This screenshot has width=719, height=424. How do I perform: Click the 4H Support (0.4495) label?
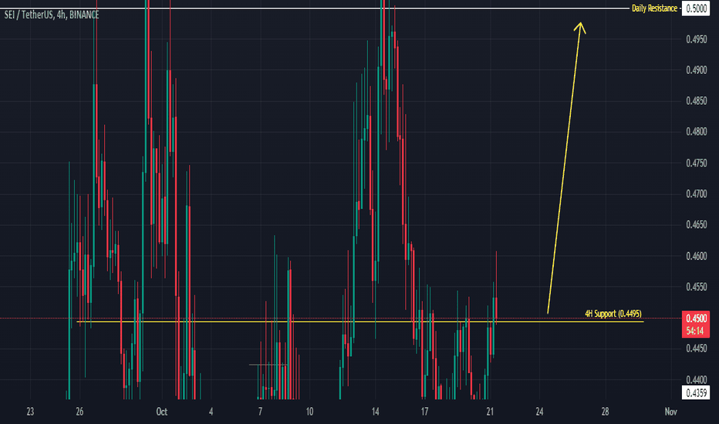click(x=613, y=314)
